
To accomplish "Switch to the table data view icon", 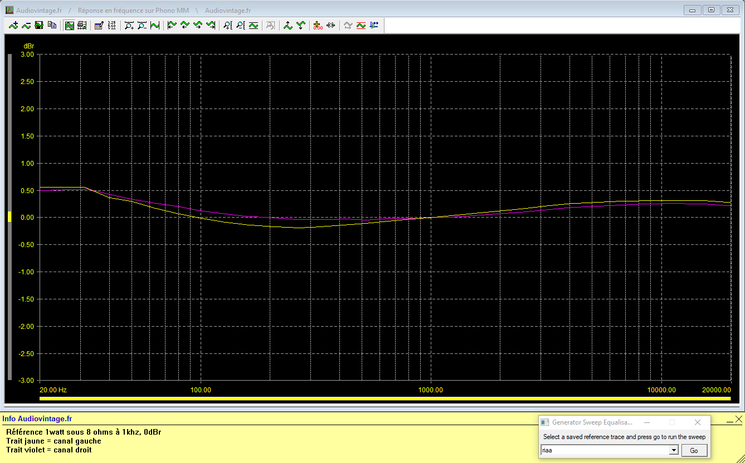I will [x=82, y=25].
